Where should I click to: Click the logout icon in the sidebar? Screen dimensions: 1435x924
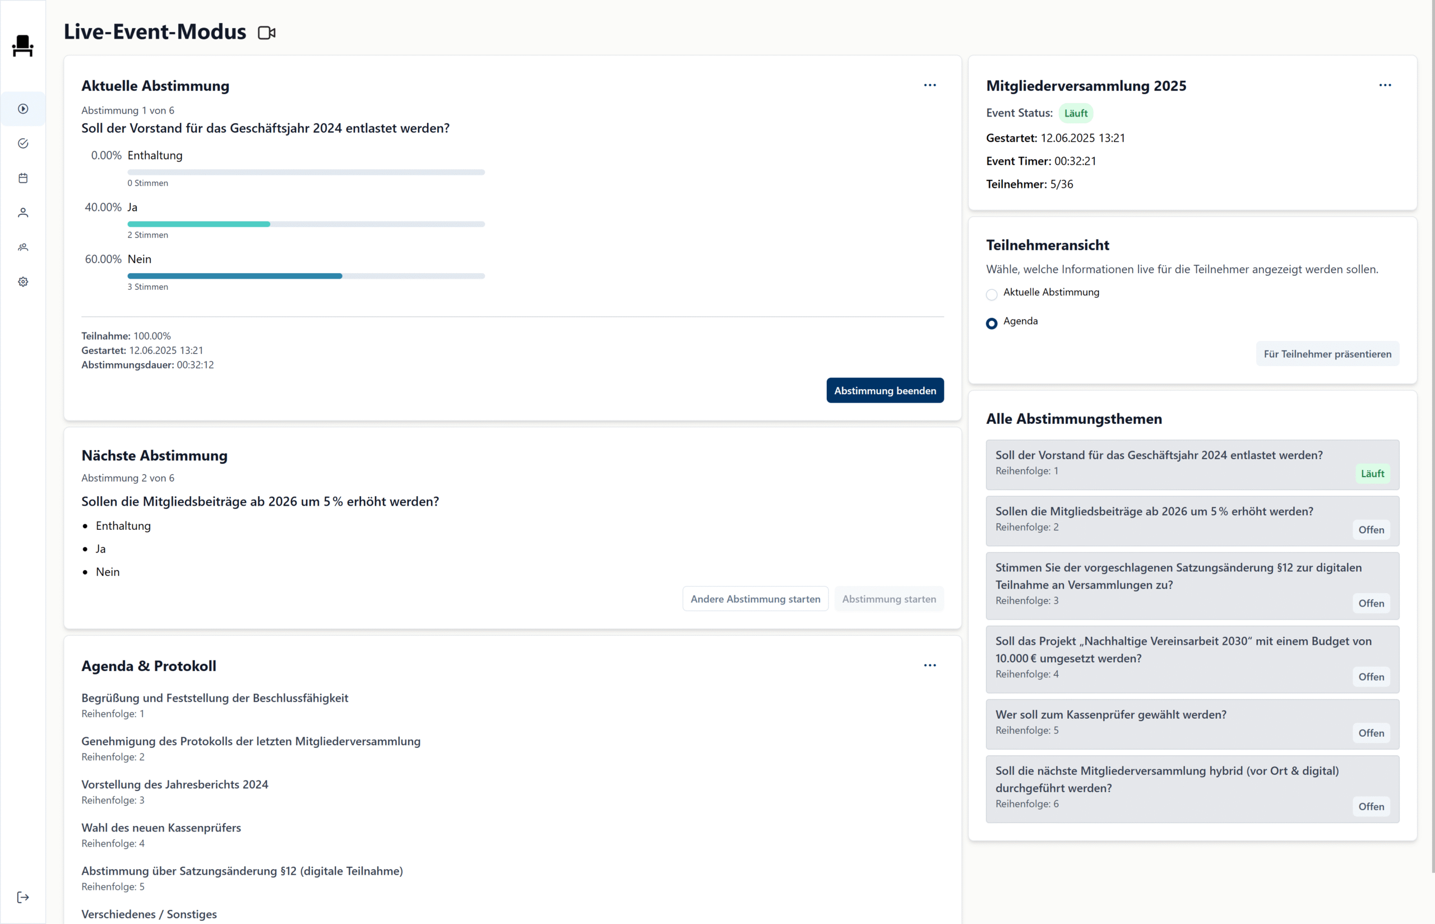23,898
